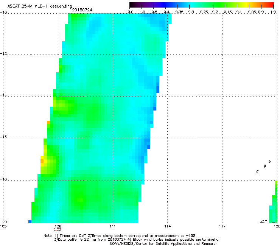
Task: Click the -0.25 color scale label
Action: (202, 12)
